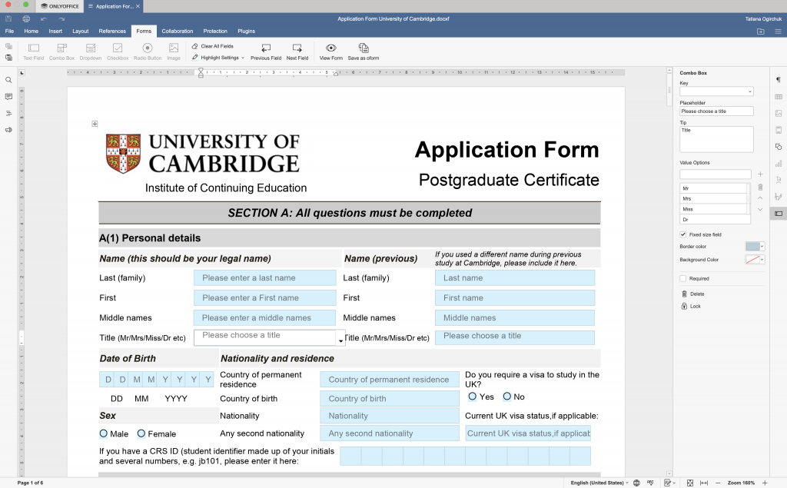Uncheck the Fixed size field checkbox

(683, 234)
